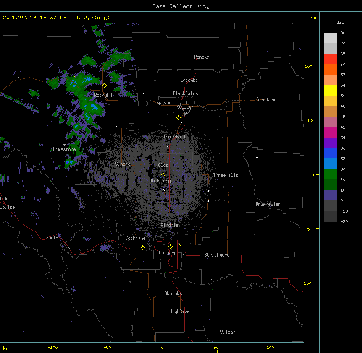Click the HighRiver city label
The width and height of the screenshot is (362, 353).
pos(181,311)
